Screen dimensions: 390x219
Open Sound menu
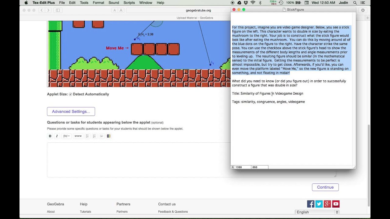point(114,3)
